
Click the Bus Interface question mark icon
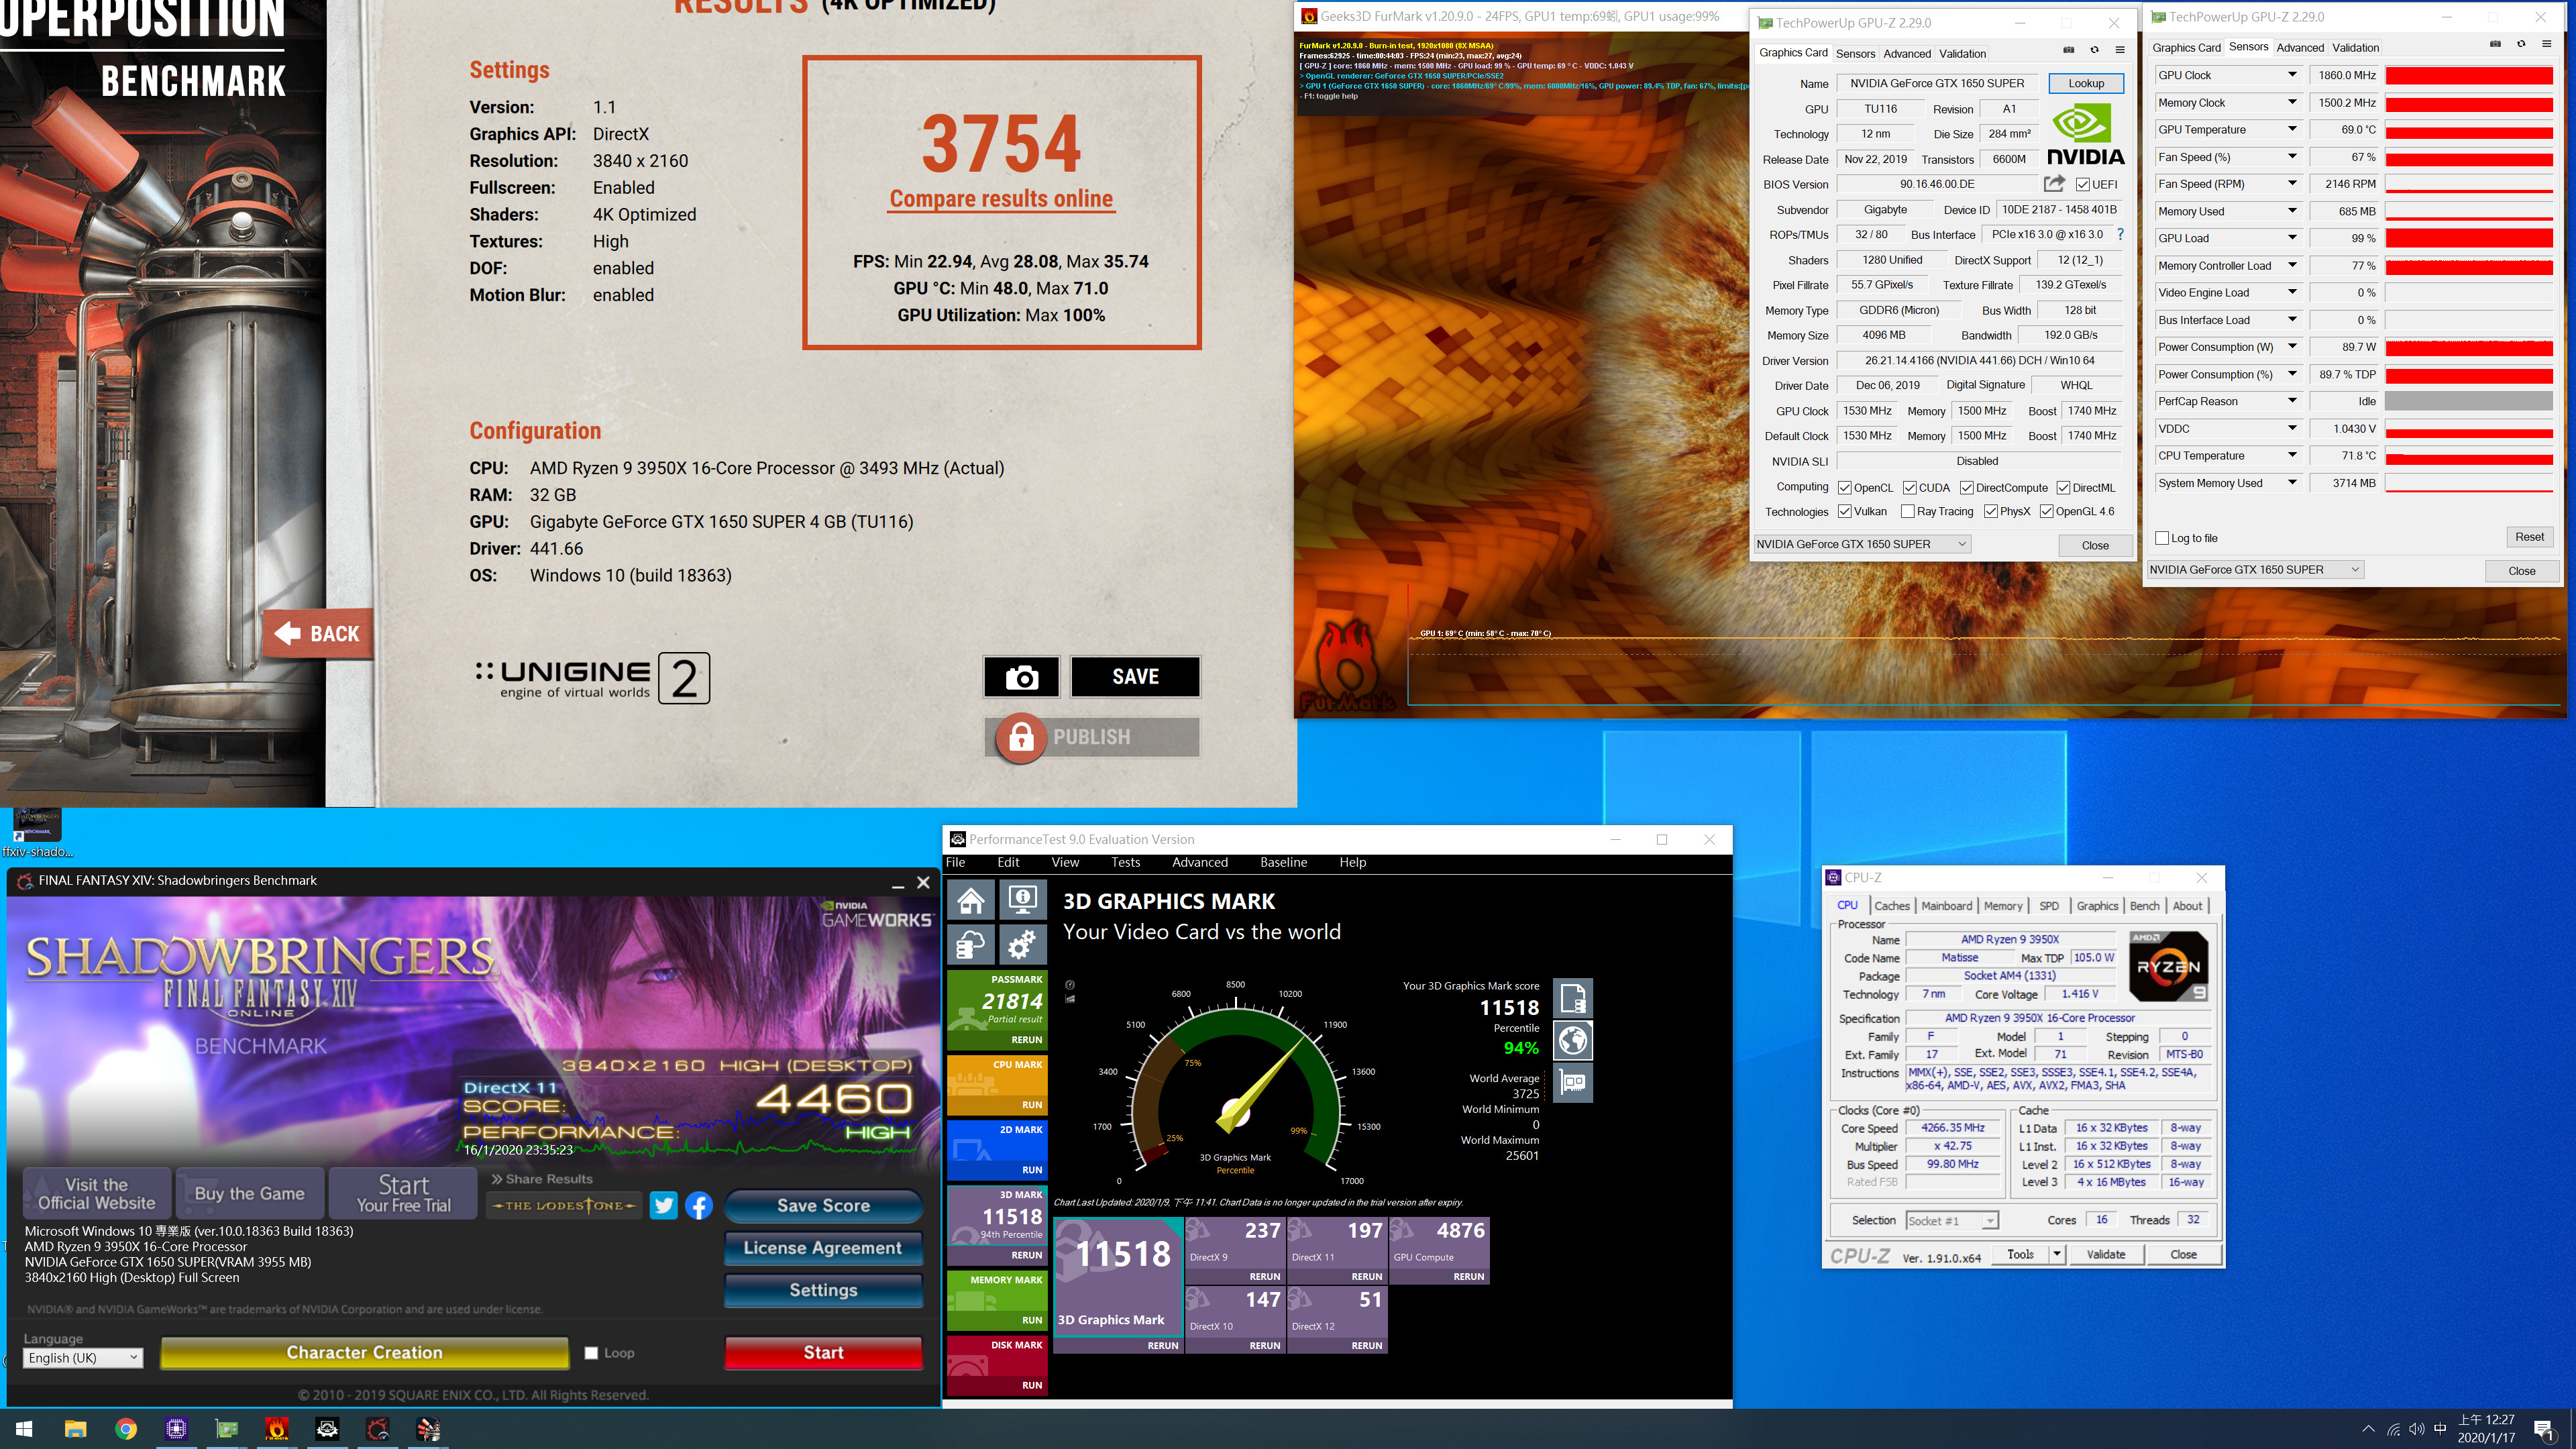tap(2120, 234)
